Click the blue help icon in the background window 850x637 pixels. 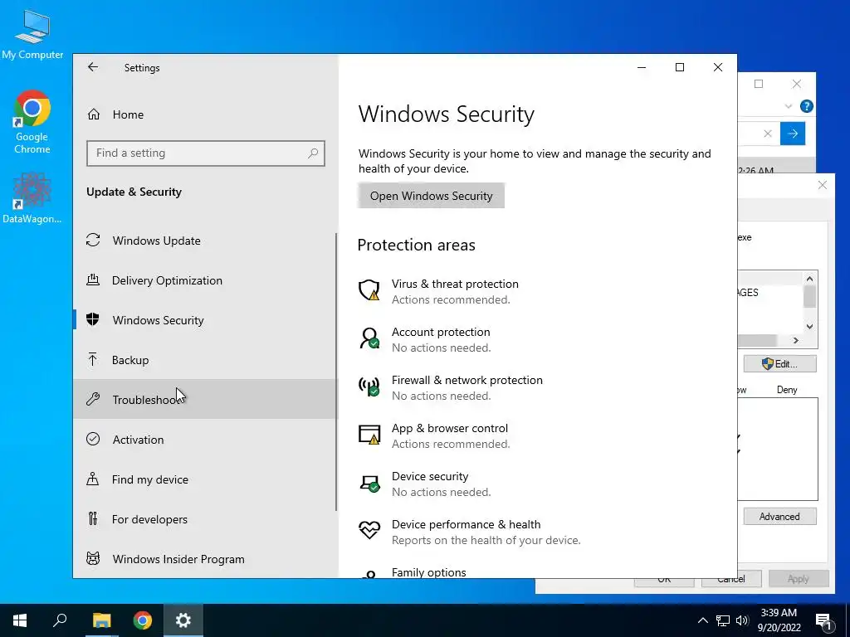pos(807,106)
